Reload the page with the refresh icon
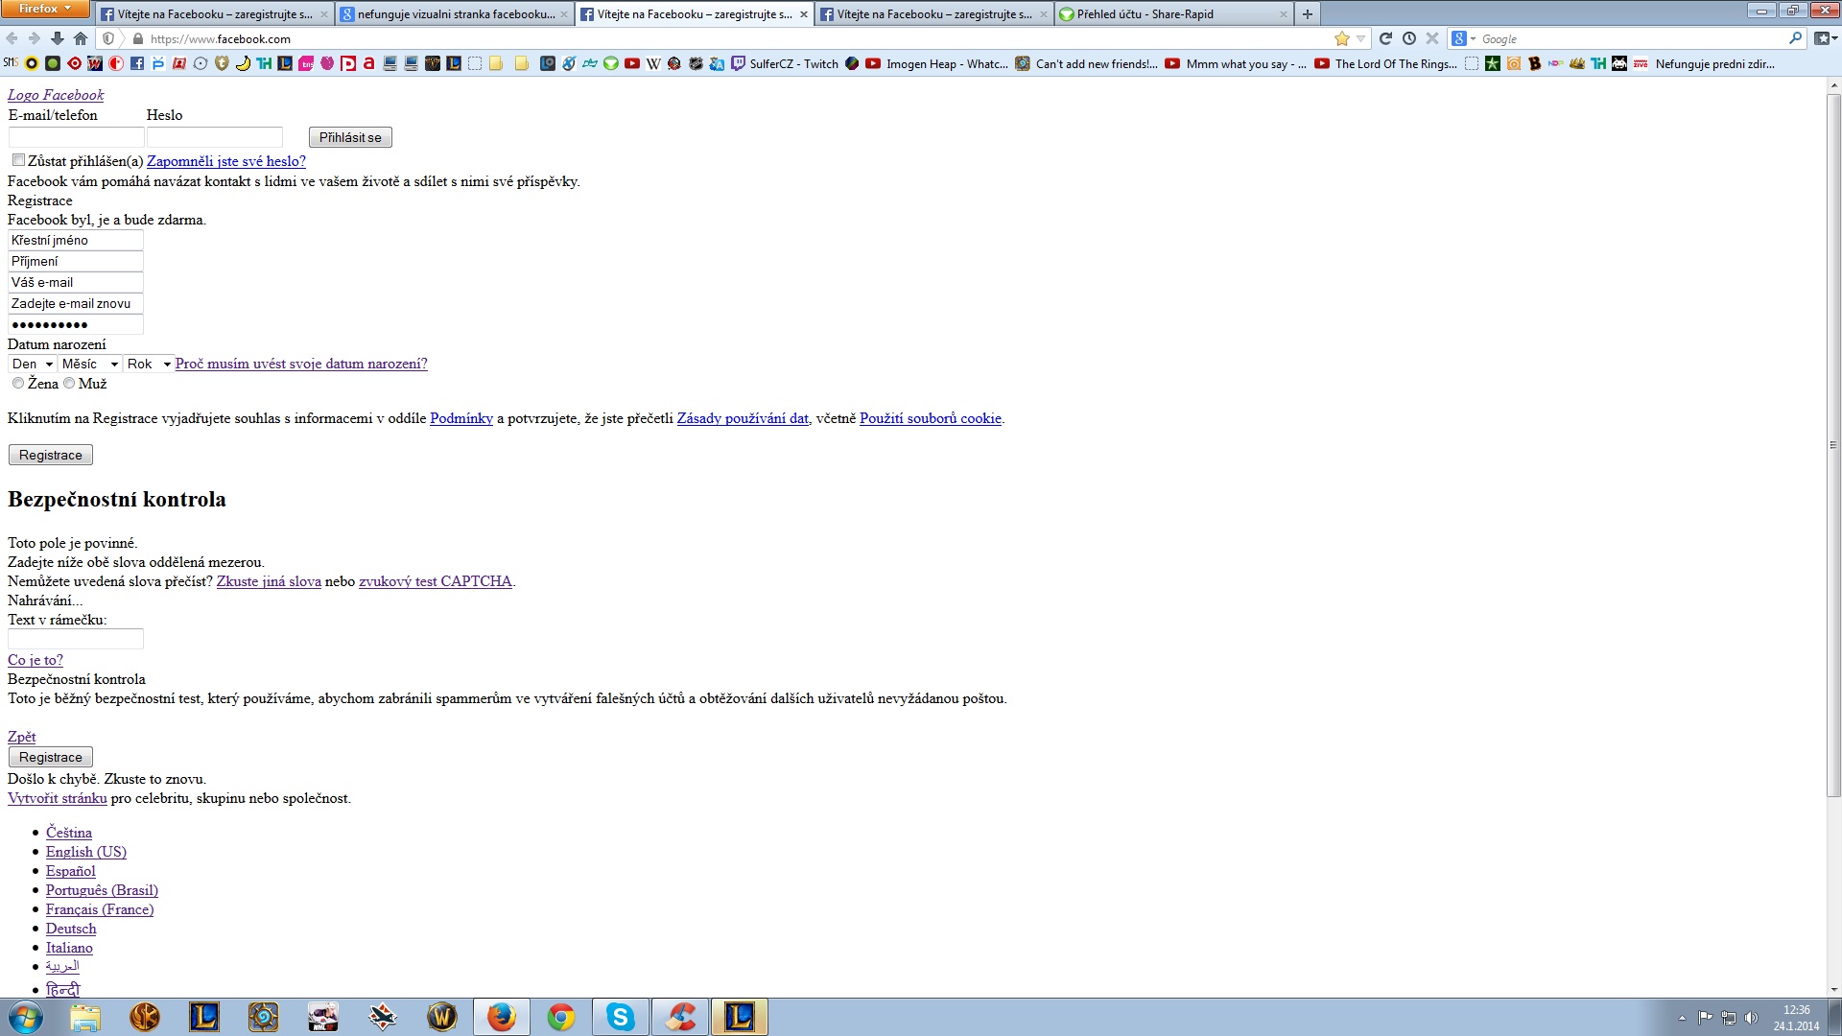Screen dimensions: 1842x1036 tap(1385, 38)
